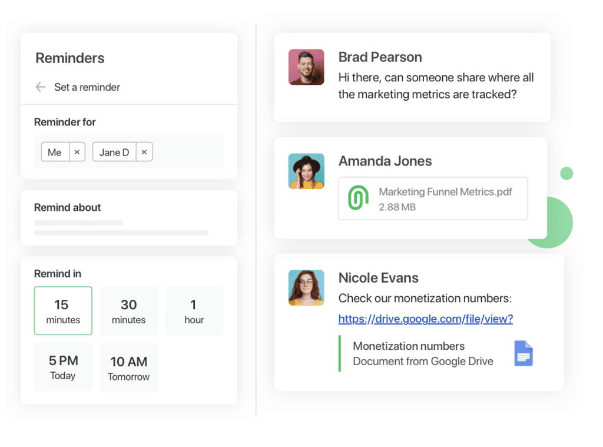Expand the Marketing Funnel Metrics.pdf attachment

click(433, 198)
